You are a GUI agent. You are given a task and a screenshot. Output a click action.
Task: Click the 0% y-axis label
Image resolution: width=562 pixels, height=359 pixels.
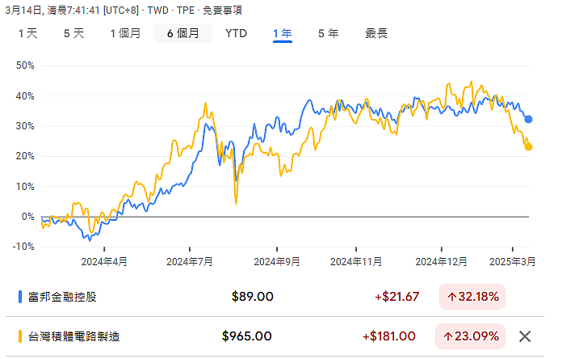[x=28, y=217]
